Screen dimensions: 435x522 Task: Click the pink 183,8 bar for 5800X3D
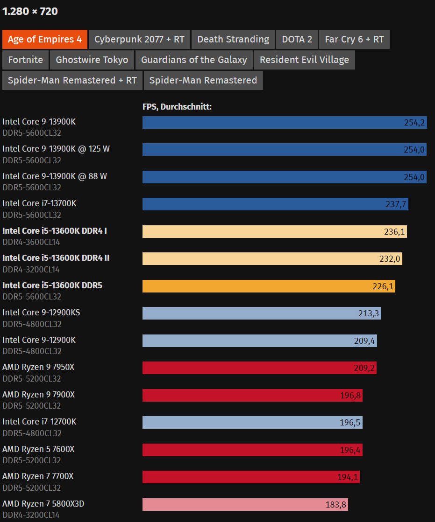tap(245, 505)
